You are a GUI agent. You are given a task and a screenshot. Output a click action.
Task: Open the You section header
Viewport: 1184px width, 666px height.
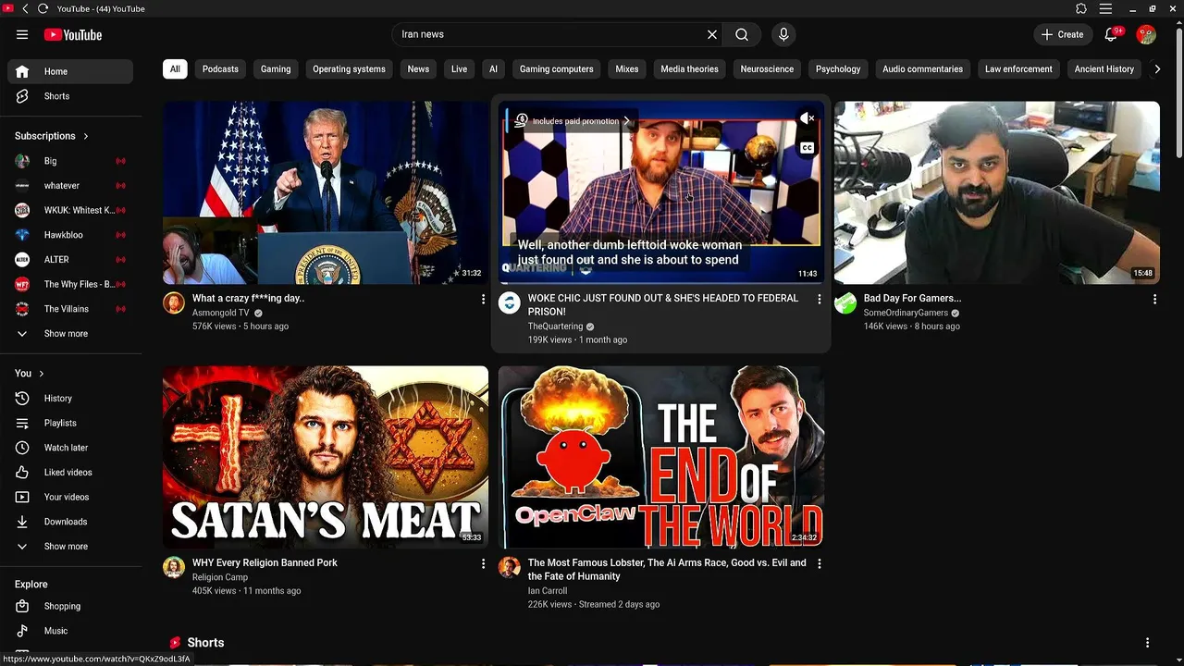(x=30, y=373)
